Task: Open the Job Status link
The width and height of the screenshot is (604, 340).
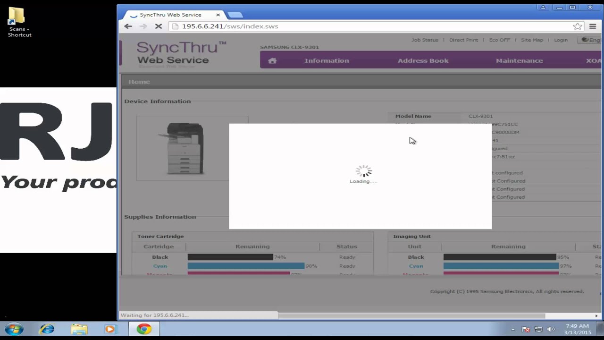Action: 425,40
